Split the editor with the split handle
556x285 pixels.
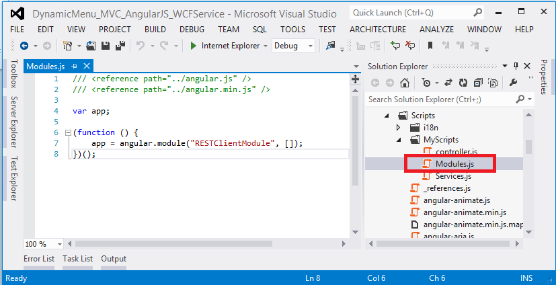tap(355, 79)
